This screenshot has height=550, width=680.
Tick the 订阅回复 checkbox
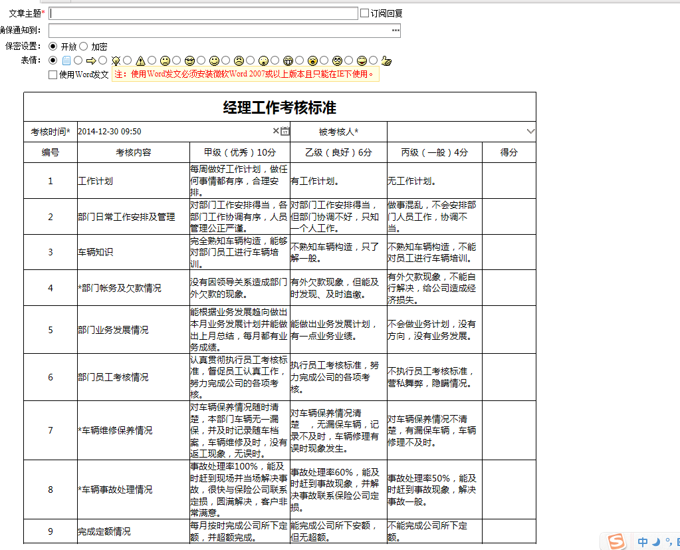[x=365, y=13]
